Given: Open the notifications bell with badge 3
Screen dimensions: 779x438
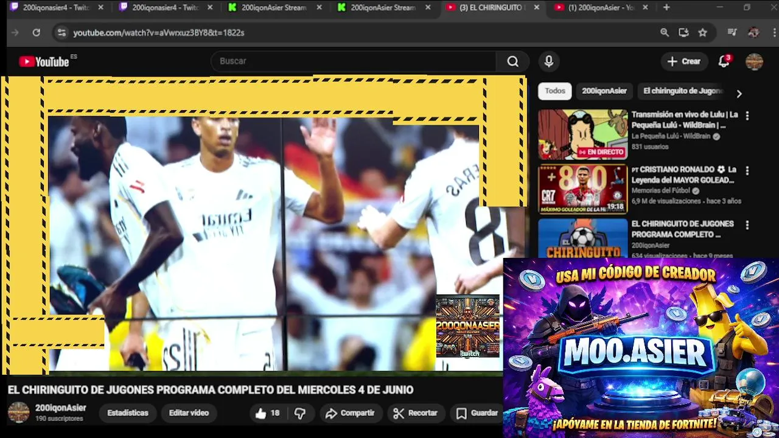Looking at the screenshot, I should coord(724,61).
